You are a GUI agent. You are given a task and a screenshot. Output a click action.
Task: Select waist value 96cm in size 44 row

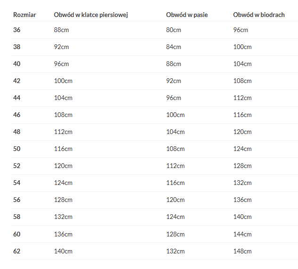[x=174, y=98]
